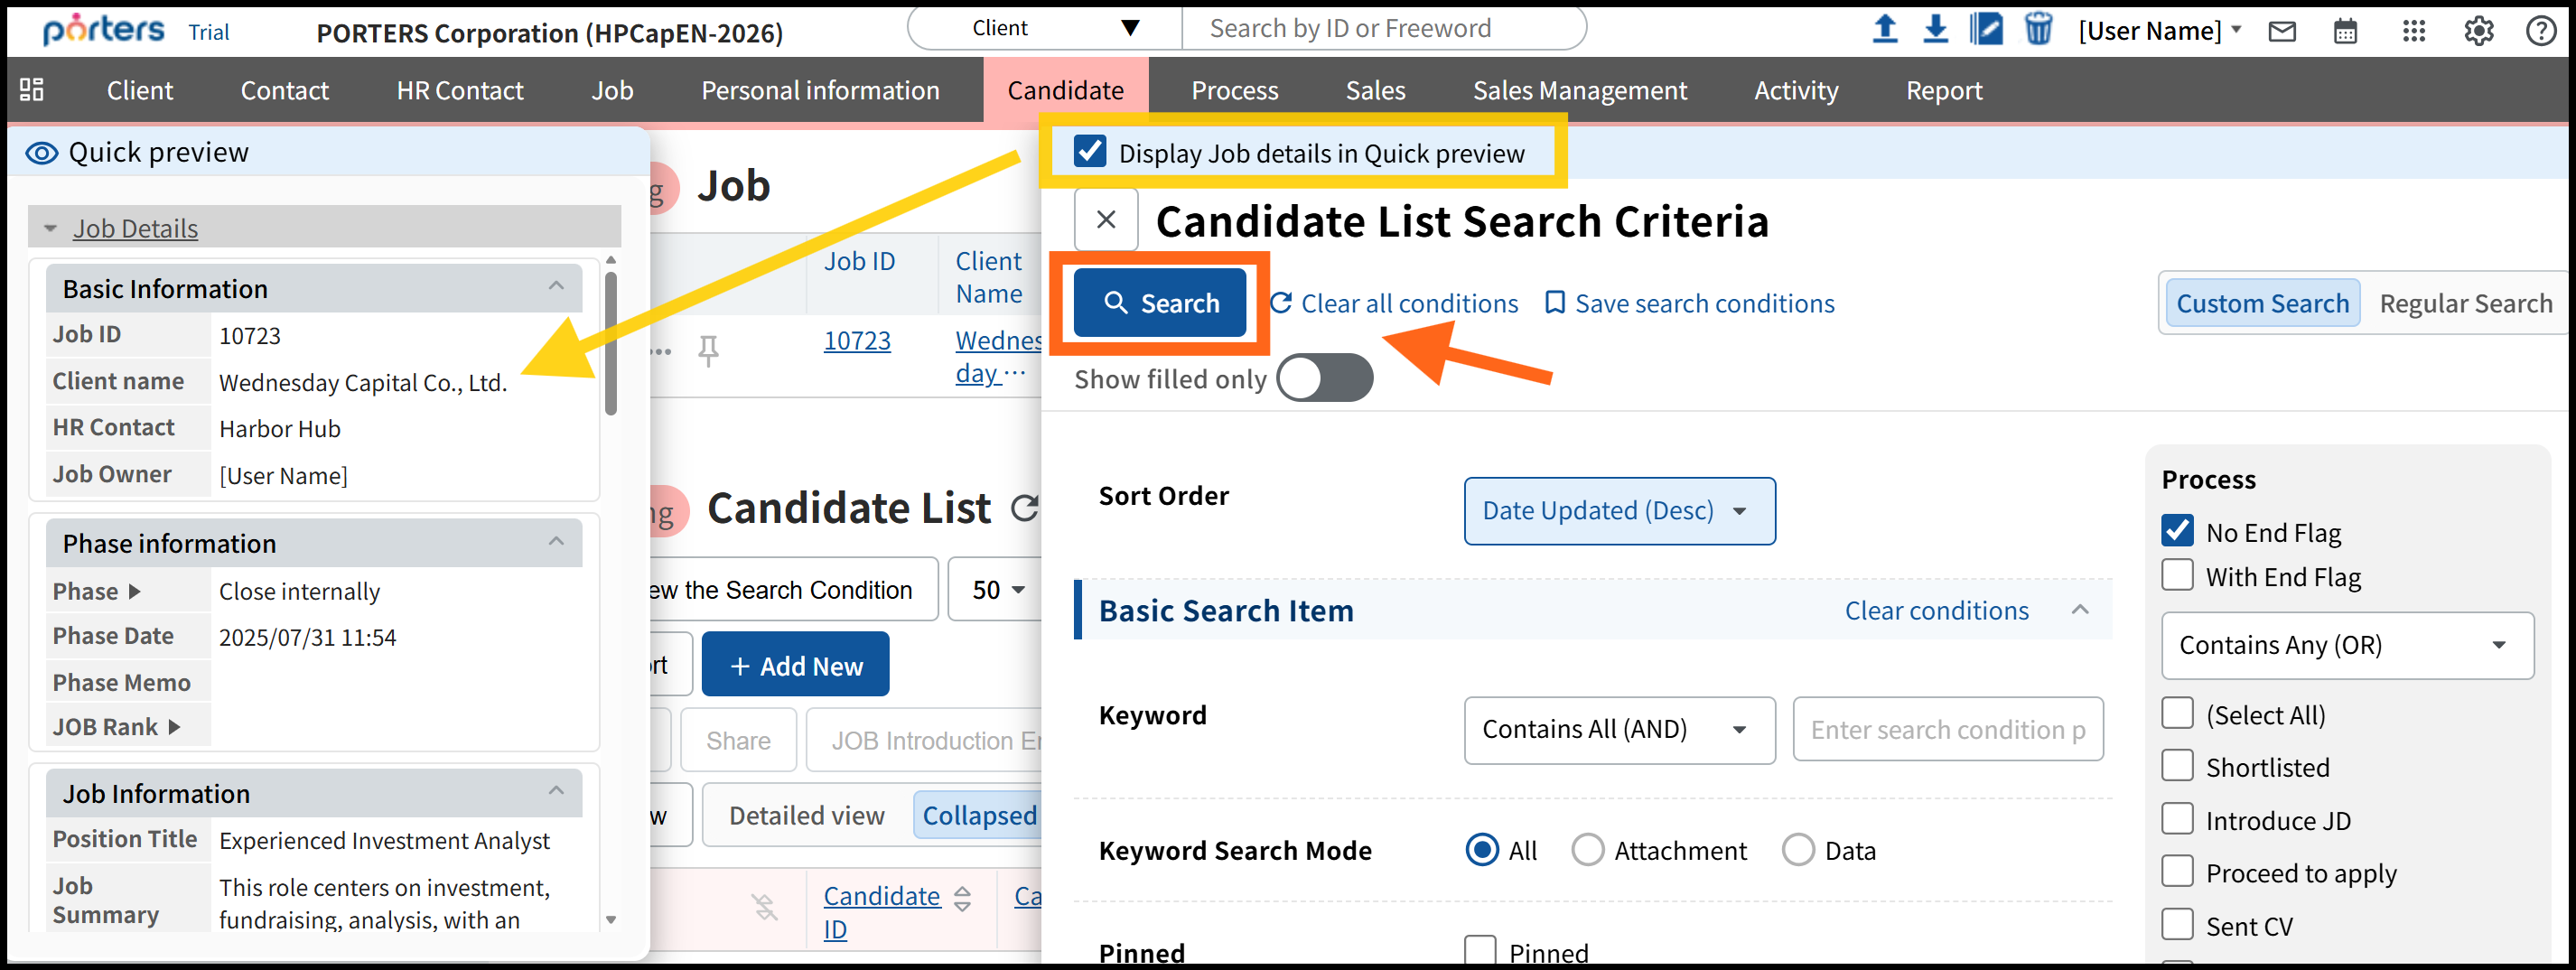The image size is (2576, 970).
Task: Select the Attachment keyword search mode
Action: [x=1587, y=850]
